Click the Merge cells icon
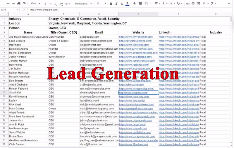The width and height of the screenshot is (234, 148). (x=146, y=4)
